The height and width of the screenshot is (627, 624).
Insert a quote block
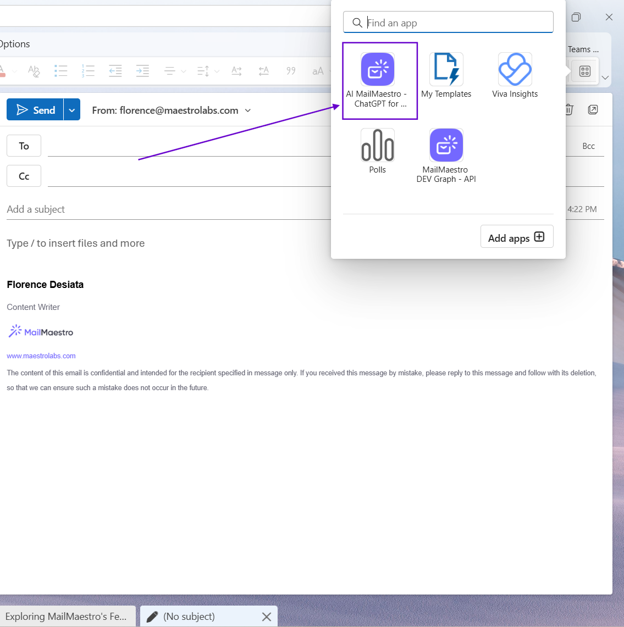click(291, 71)
